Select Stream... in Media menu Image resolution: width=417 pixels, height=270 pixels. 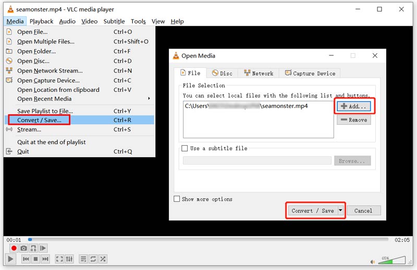(x=80, y=130)
